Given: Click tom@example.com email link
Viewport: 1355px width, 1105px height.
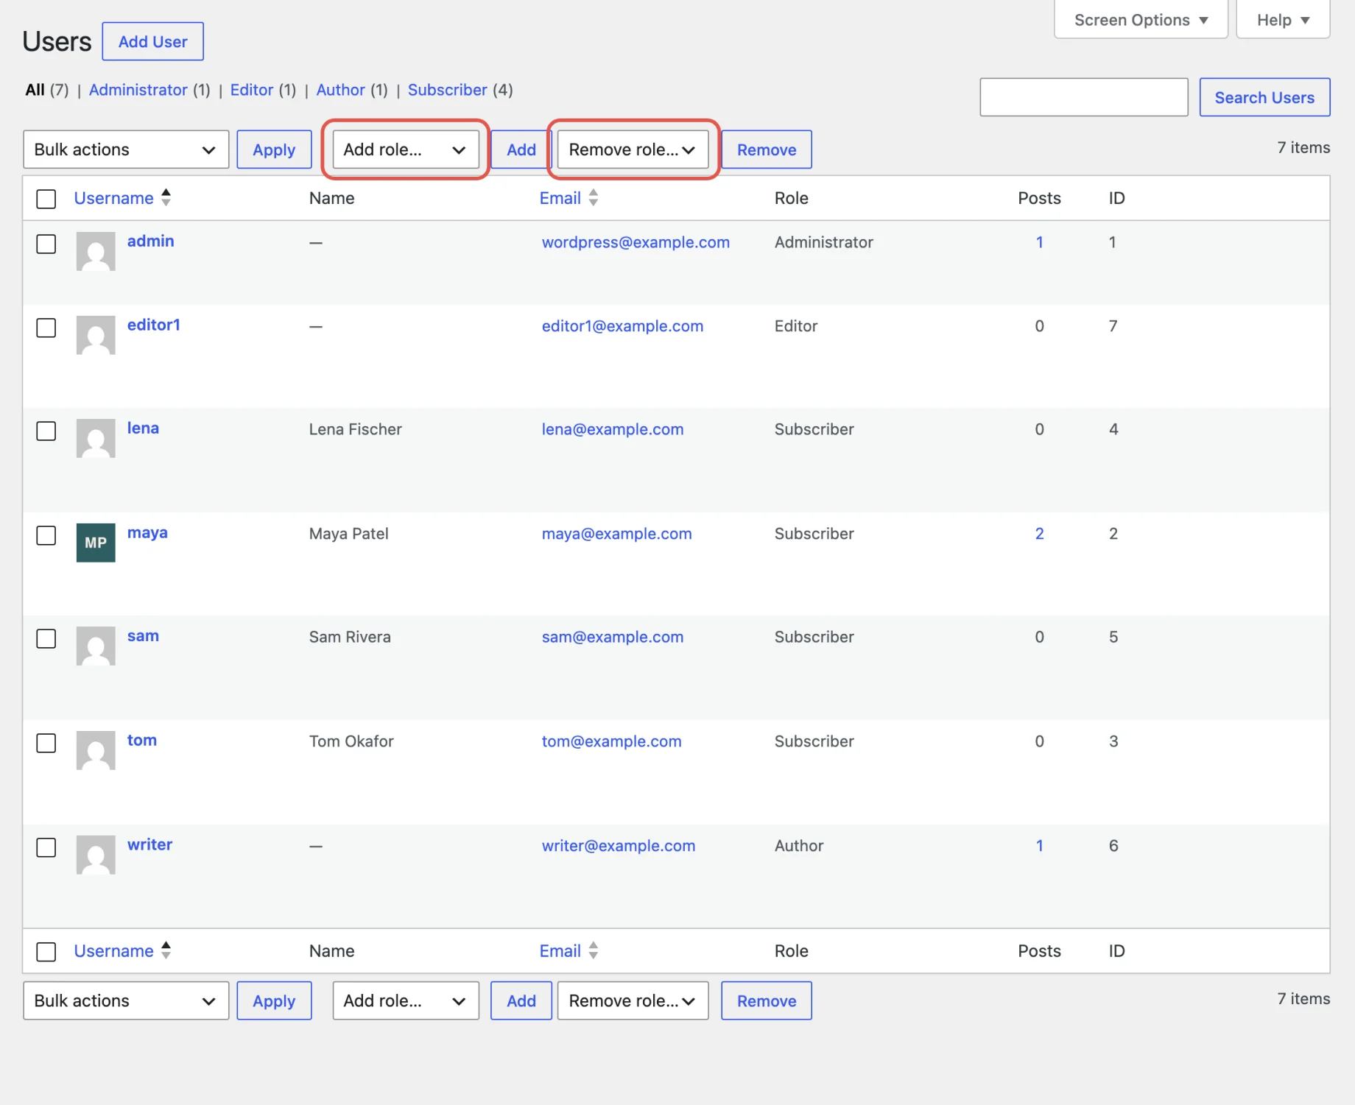Looking at the screenshot, I should coord(611,741).
